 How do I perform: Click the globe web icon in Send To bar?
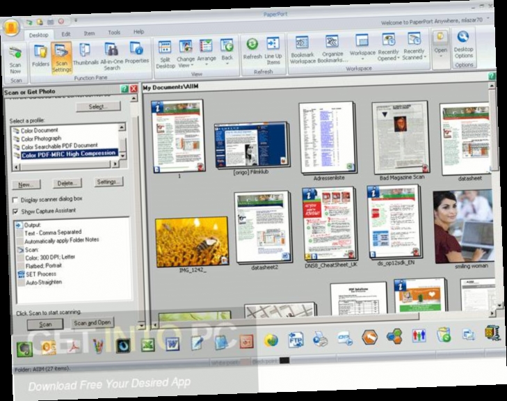click(271, 340)
